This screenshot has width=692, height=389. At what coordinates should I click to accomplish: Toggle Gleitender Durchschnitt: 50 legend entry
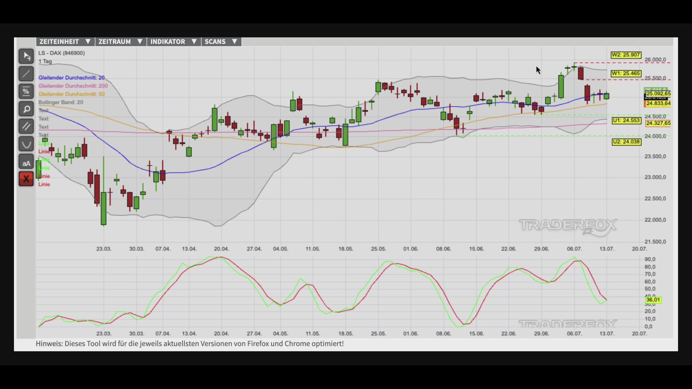71,94
